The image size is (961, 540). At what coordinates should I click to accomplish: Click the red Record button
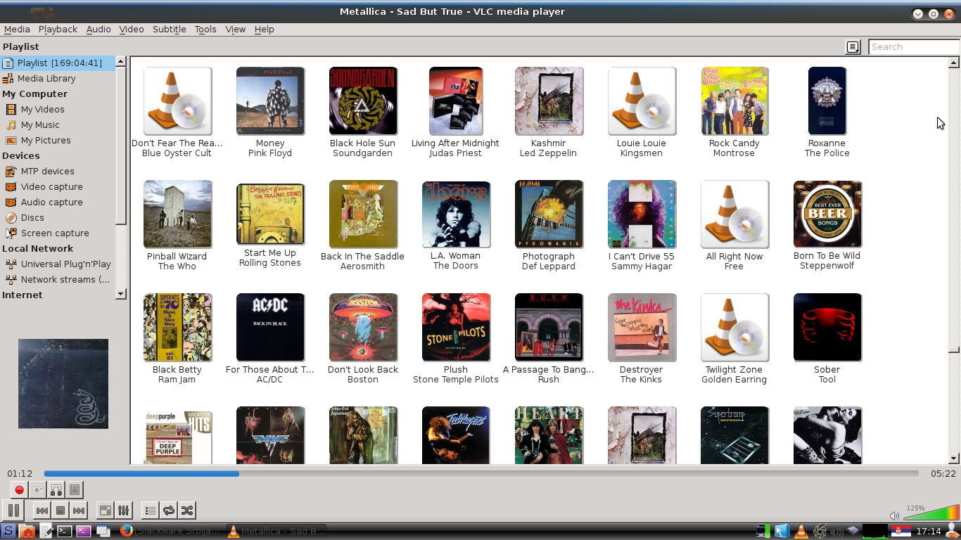click(20, 490)
